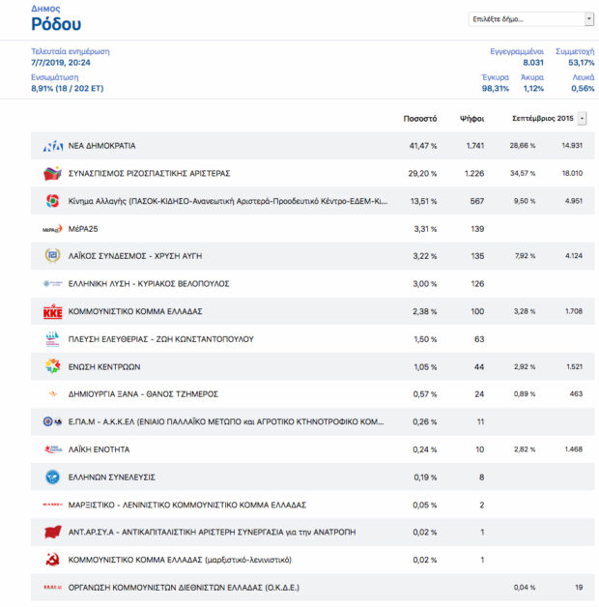599x607 pixels.
Task: Click the ΜέΡΑ25 party logo
Action: pyautogui.click(x=52, y=229)
